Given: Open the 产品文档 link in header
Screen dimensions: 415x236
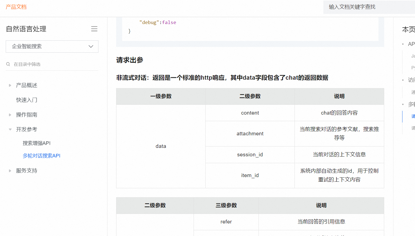Looking at the screenshot, I should [16, 7].
